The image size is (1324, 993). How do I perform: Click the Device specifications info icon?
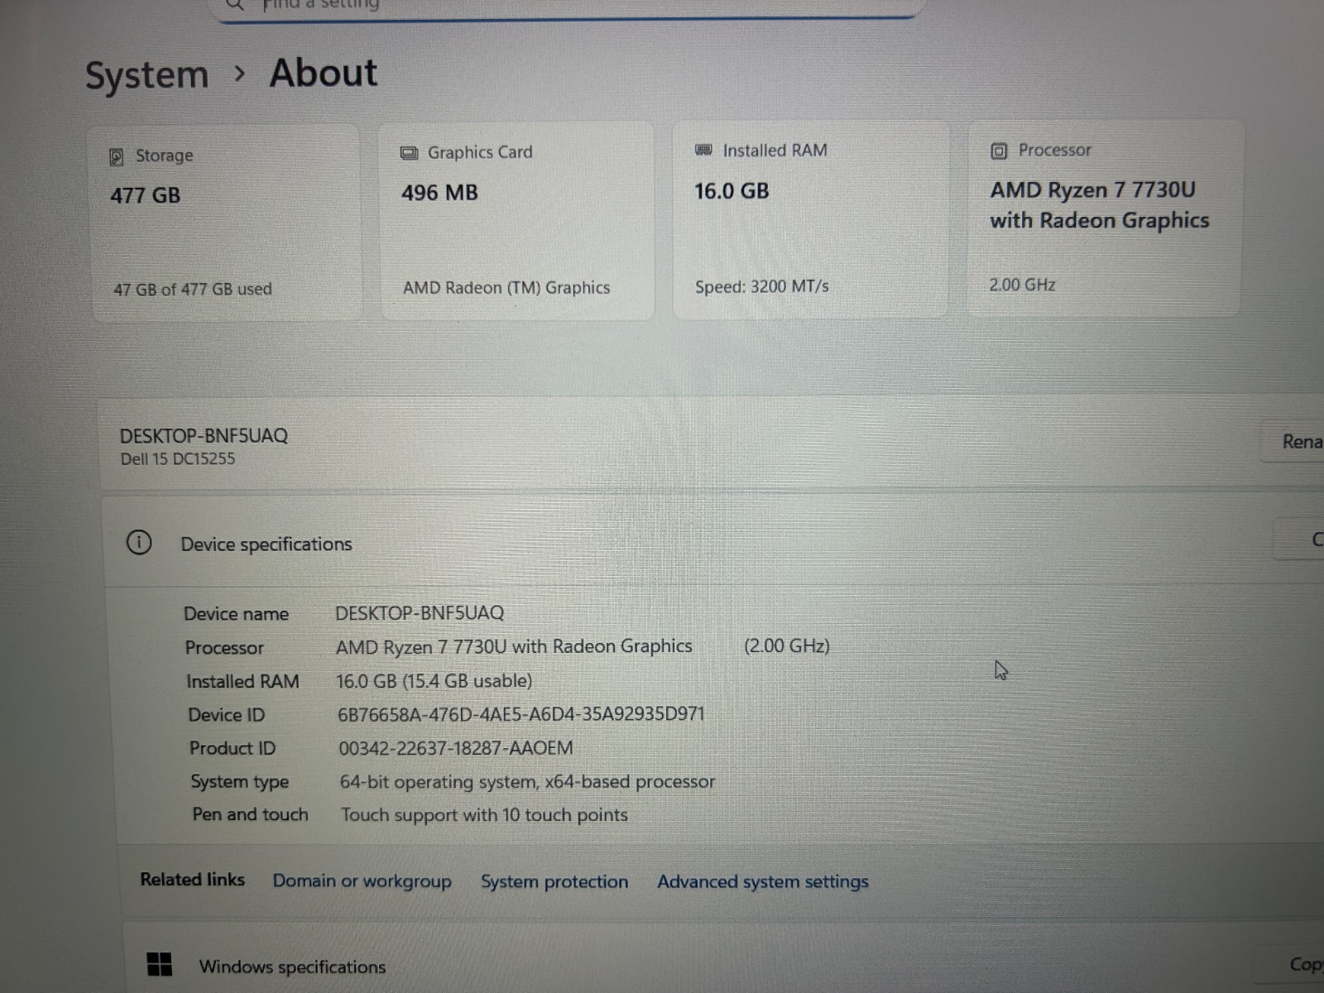[139, 543]
